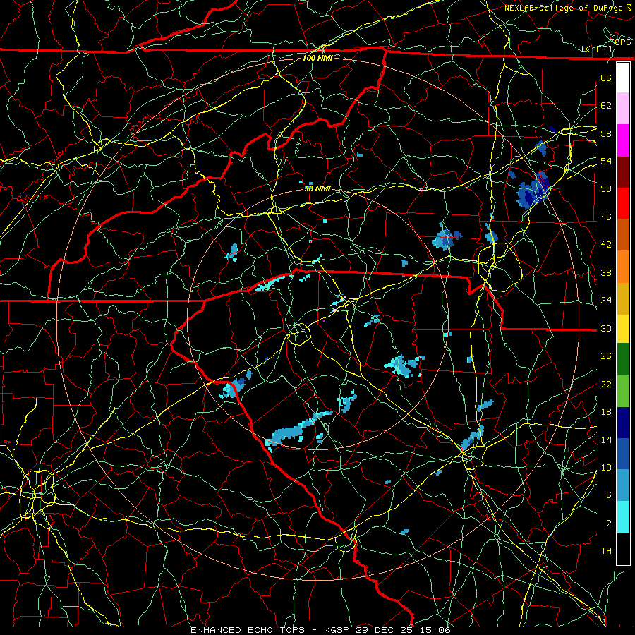Click the "100 NMI" range ring label
The height and width of the screenshot is (635, 635).
[317, 59]
